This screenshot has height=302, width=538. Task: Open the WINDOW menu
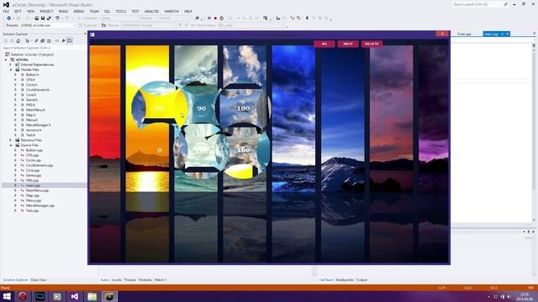[x=171, y=11]
